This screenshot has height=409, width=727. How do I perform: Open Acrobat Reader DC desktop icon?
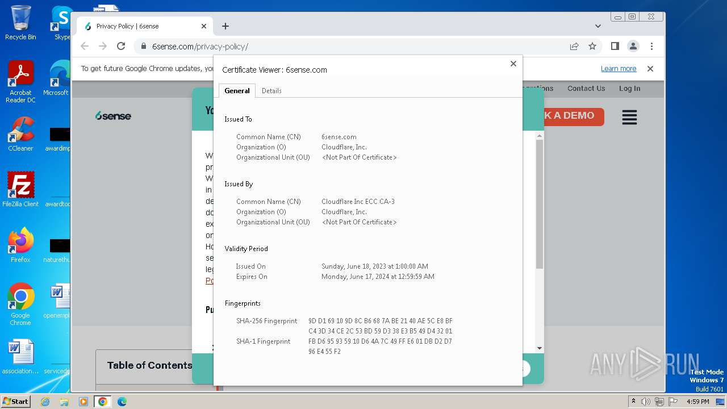point(20,82)
